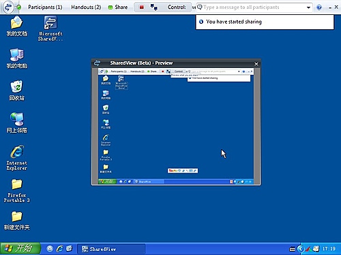Image resolution: width=341 pixels, height=255 pixels.
Task: Select the My Documents desktop icon
Action: 16,27
